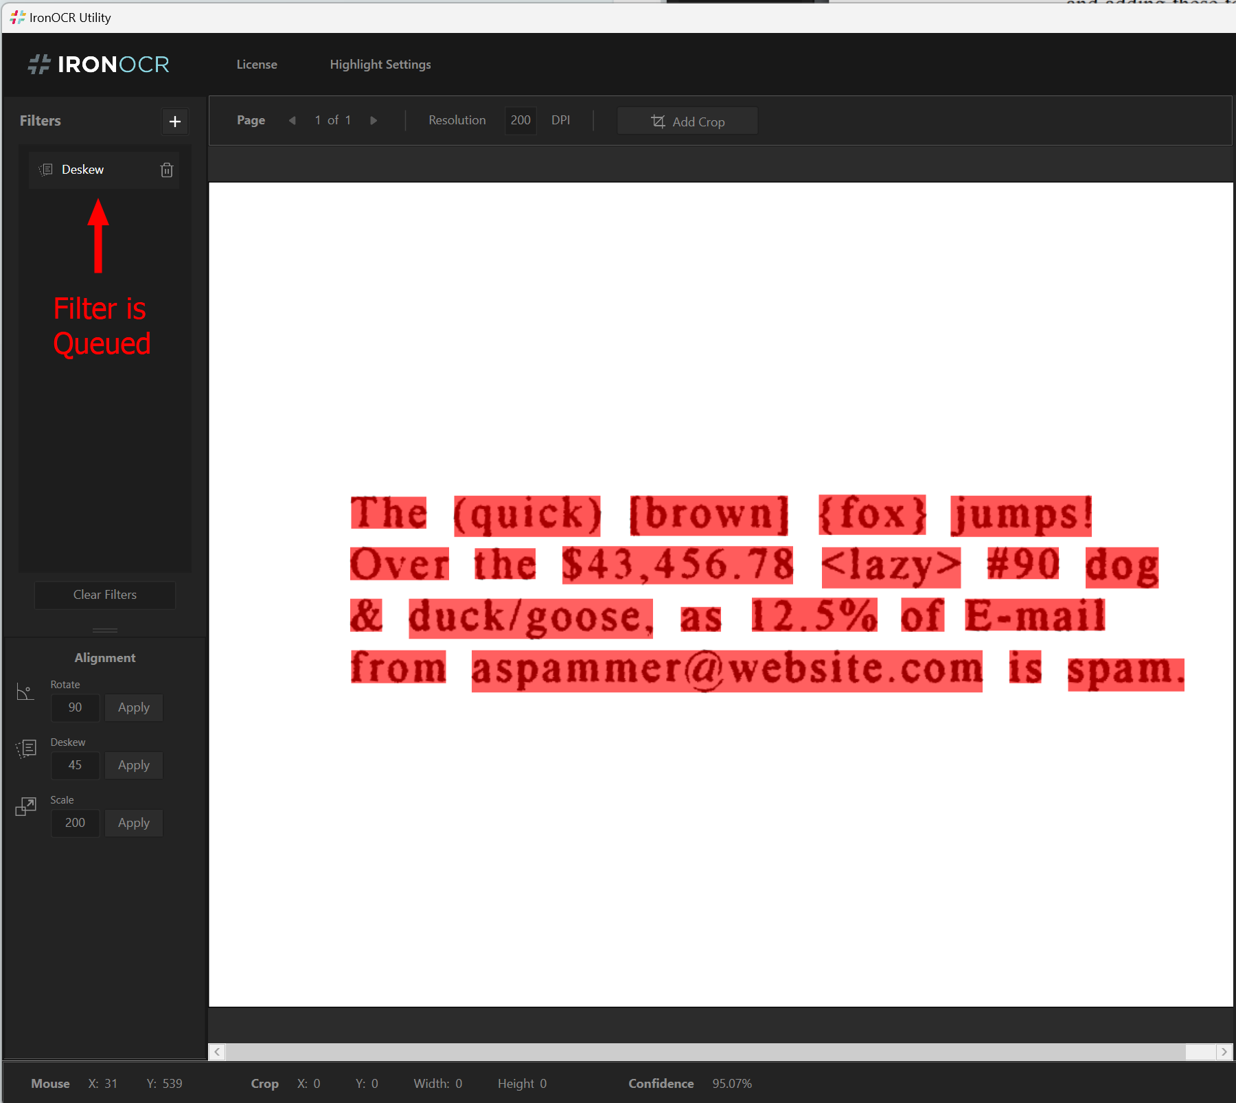This screenshot has height=1103, width=1236.
Task: Apply the Scale 200 setting
Action: pos(134,823)
